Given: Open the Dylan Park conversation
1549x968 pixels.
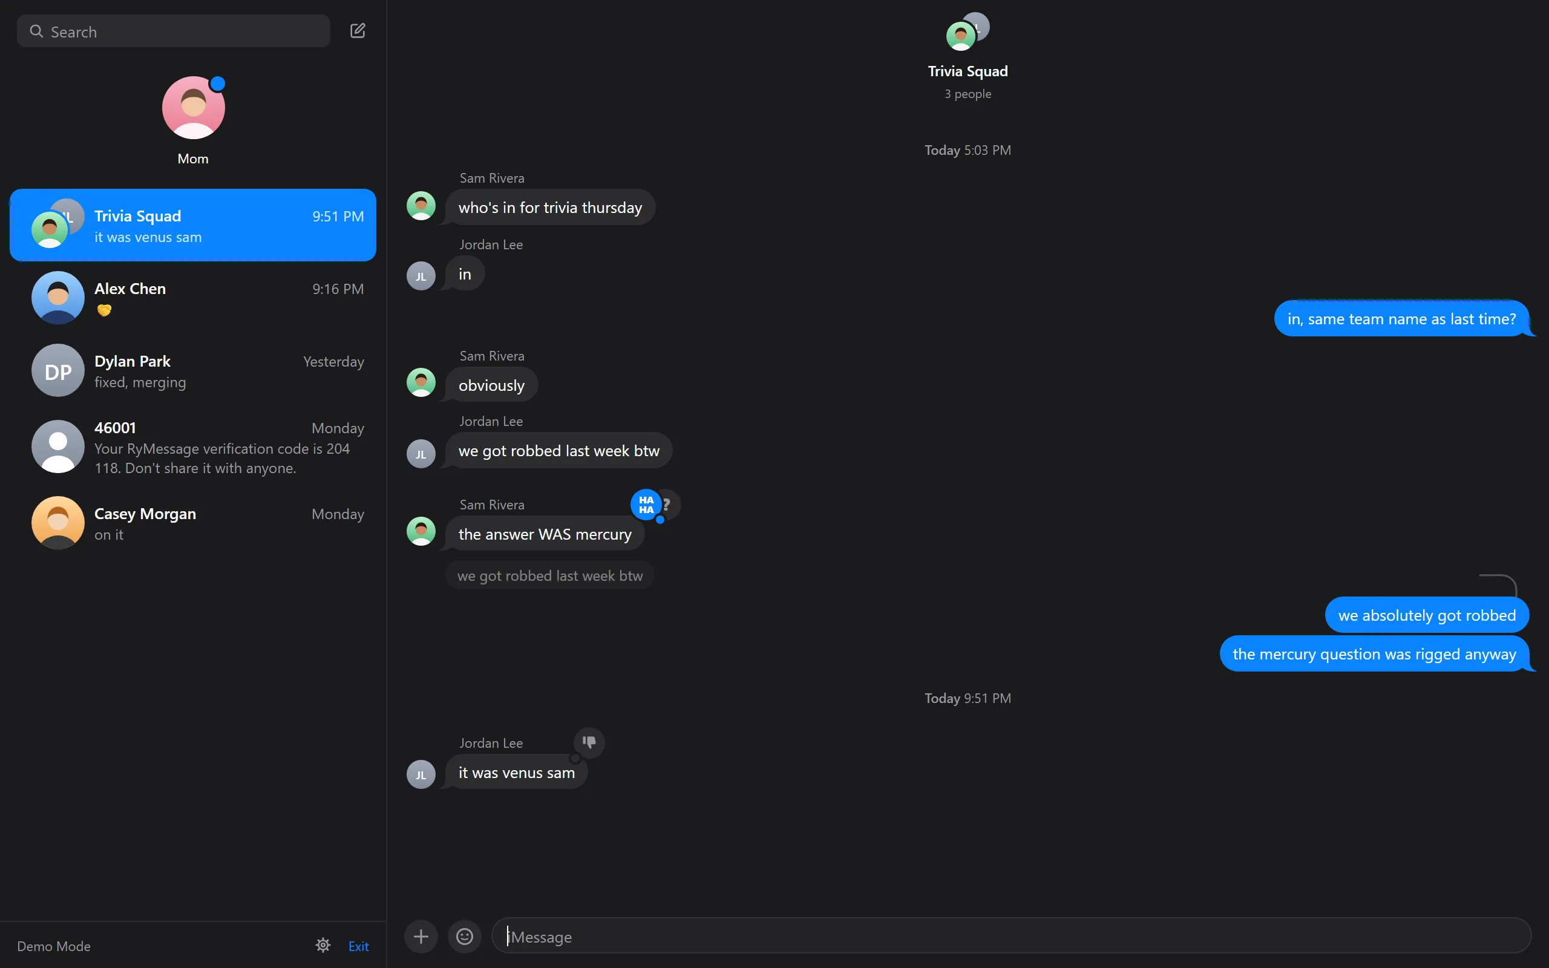Looking at the screenshot, I should (x=192, y=371).
